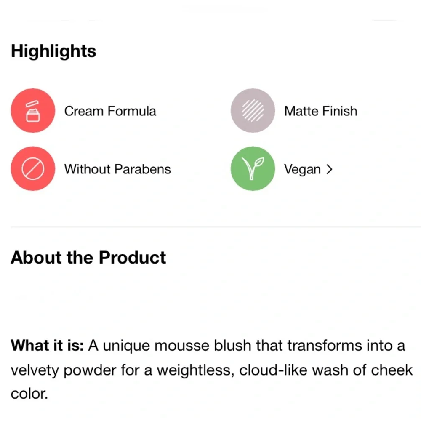Select the Cream Formula label
The image size is (421, 421).
(x=110, y=111)
